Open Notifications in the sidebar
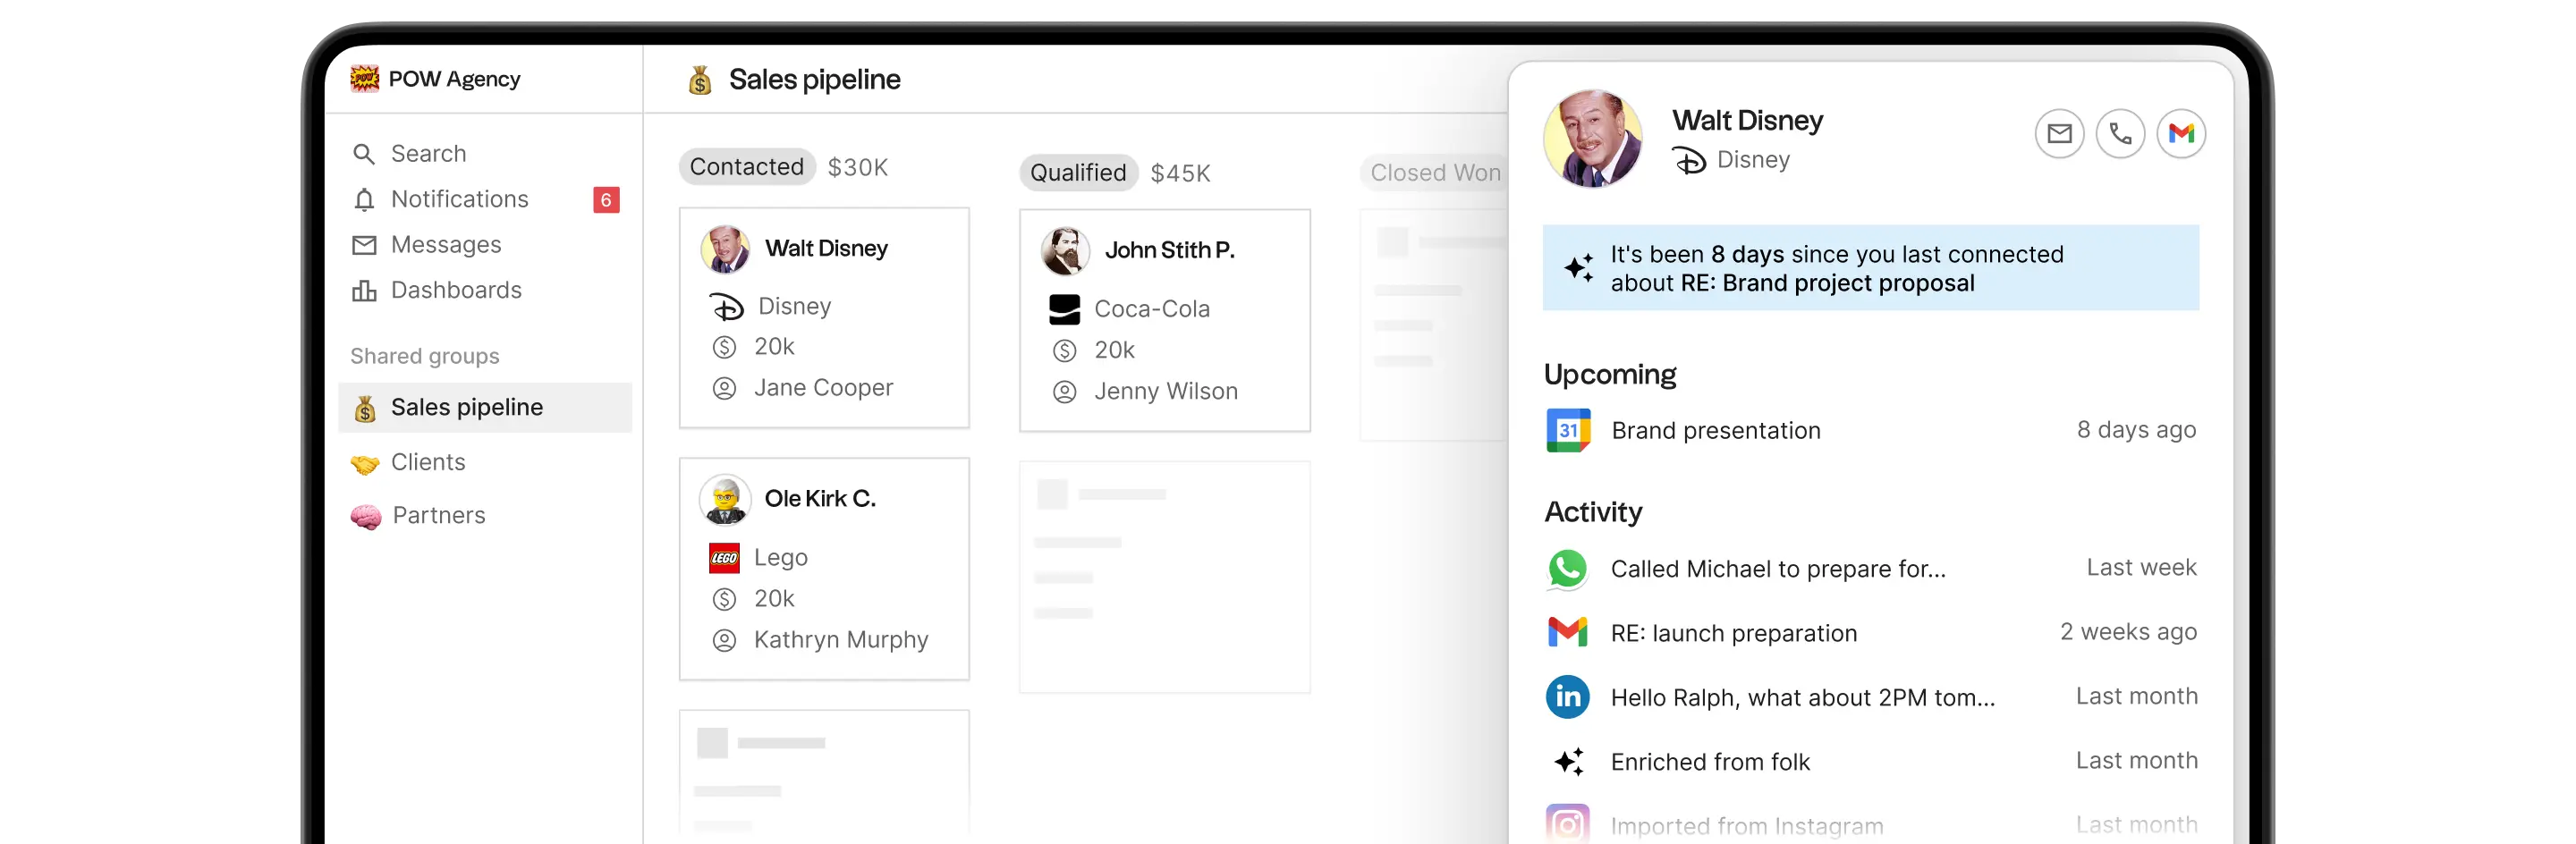The image size is (2576, 844). point(486,200)
